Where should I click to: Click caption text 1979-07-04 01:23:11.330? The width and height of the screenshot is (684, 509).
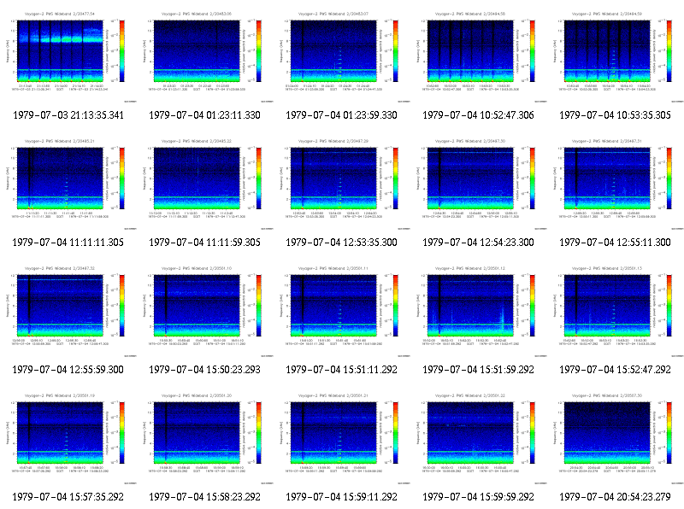(x=204, y=115)
